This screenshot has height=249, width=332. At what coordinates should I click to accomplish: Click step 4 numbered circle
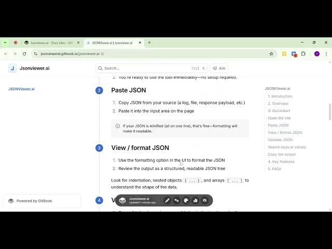pos(99,200)
